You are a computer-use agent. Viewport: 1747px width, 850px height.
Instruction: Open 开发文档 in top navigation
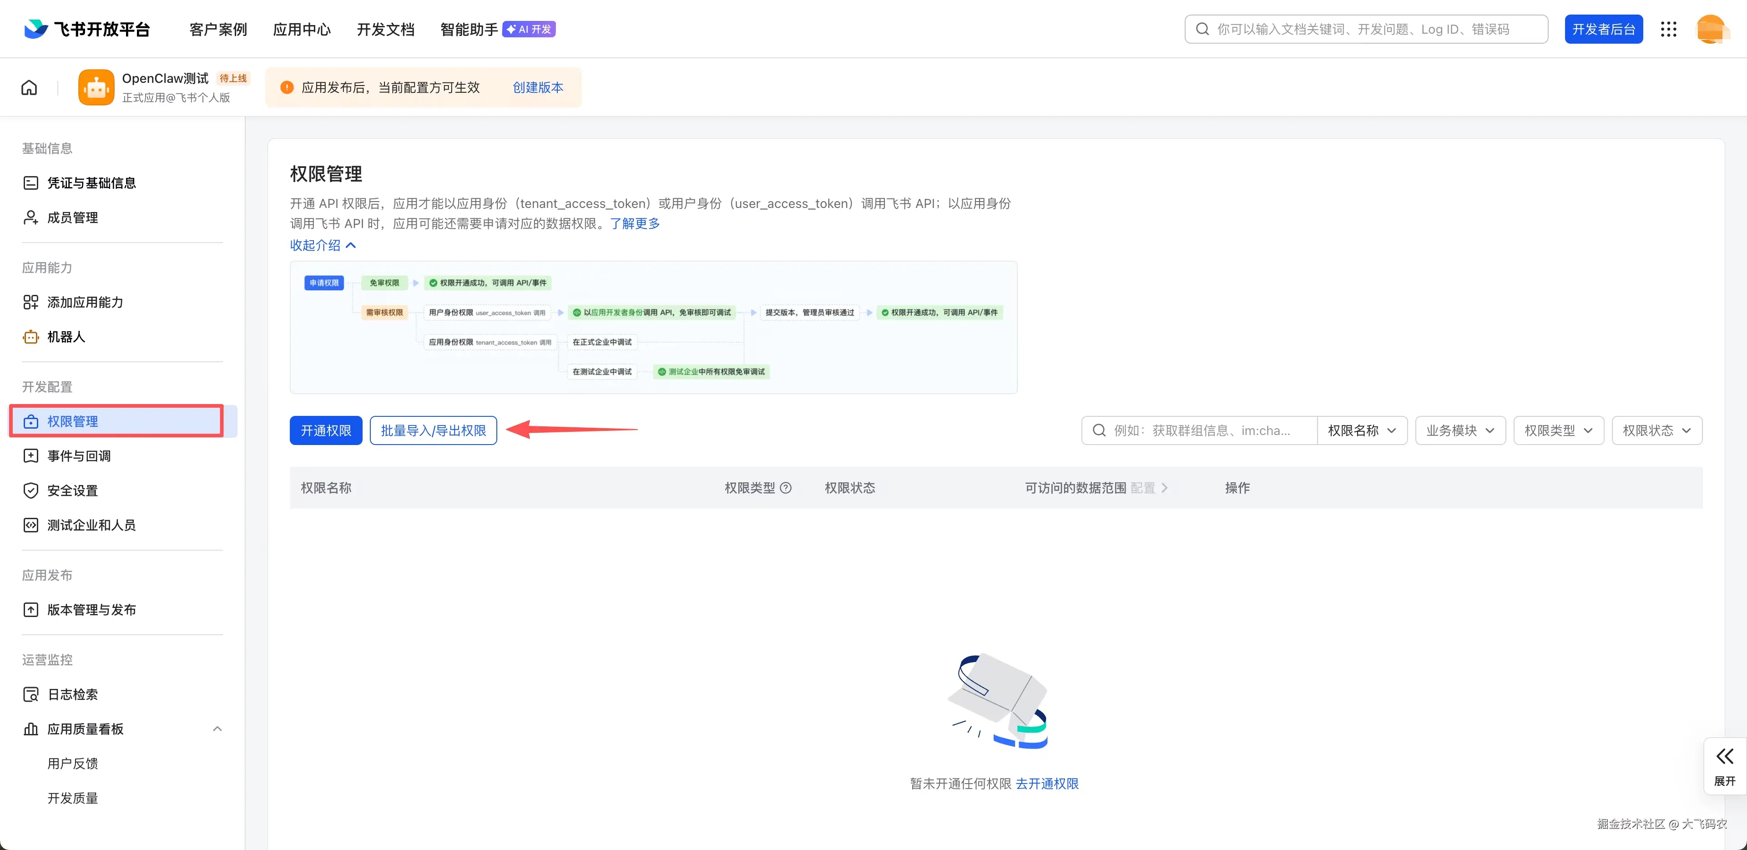pyautogui.click(x=385, y=29)
